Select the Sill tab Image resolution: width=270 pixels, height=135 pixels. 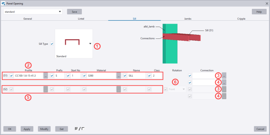(x=135, y=19)
